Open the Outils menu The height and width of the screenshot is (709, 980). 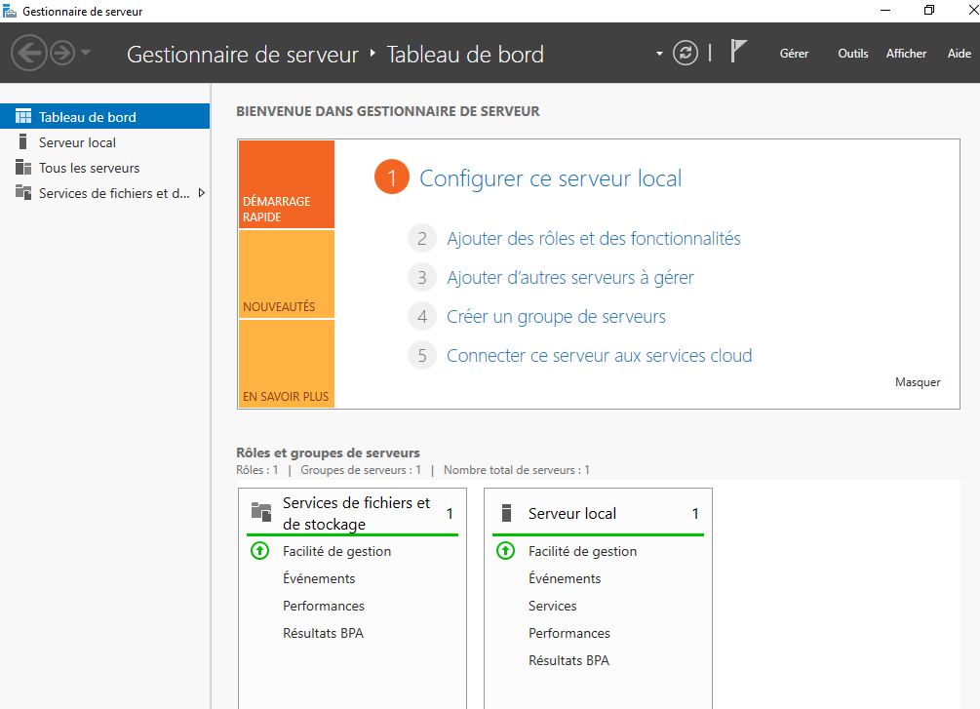[x=852, y=54]
